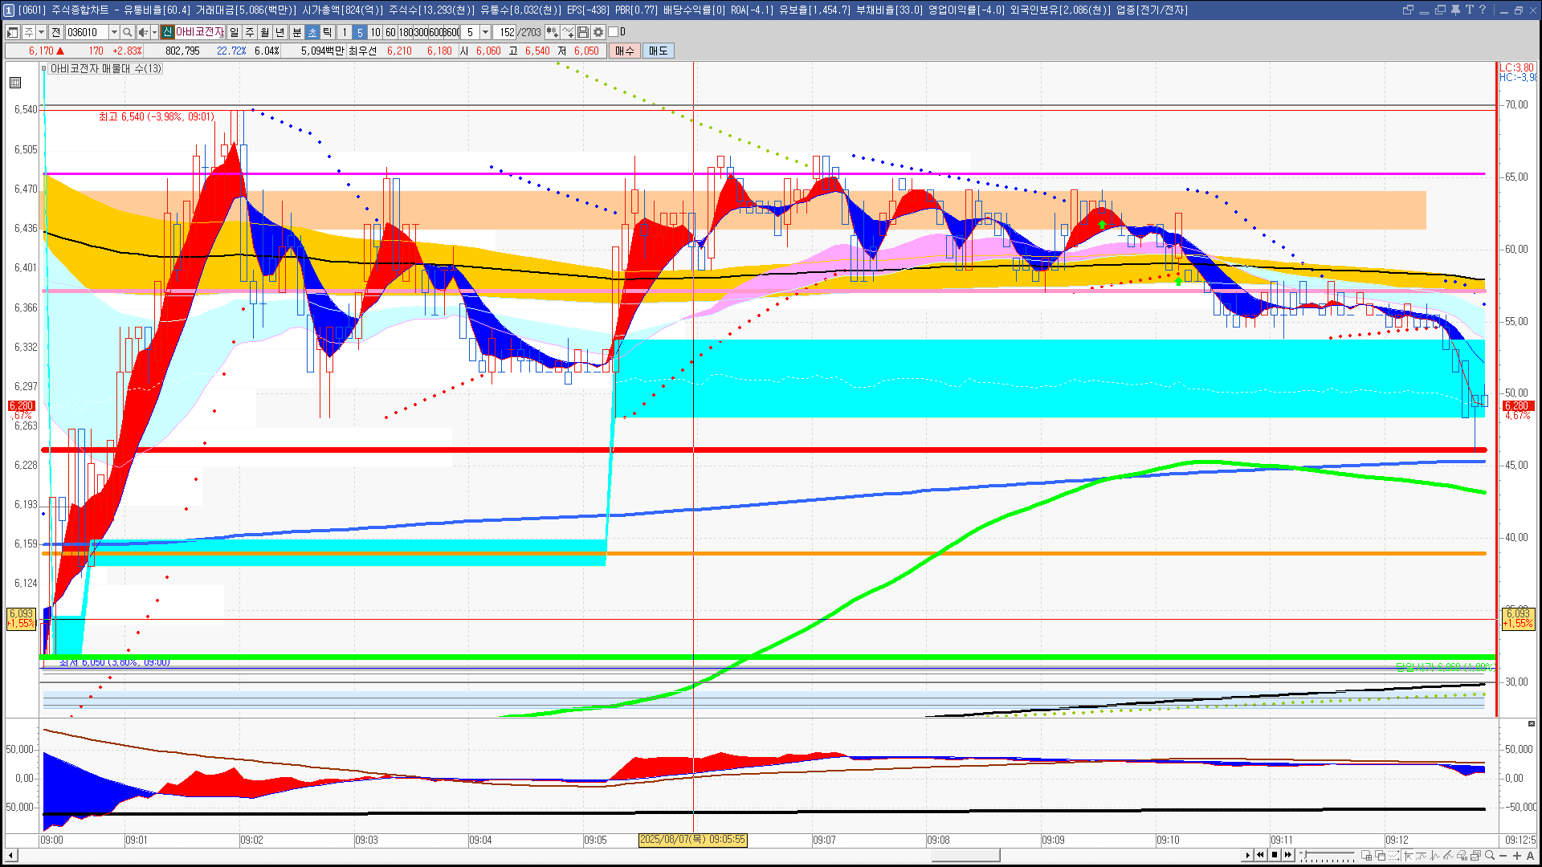Click the bottom zoom magnifier icon
1542x867 pixels.
(1490, 856)
